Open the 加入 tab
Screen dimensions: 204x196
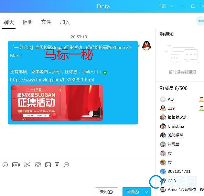pos(65,22)
